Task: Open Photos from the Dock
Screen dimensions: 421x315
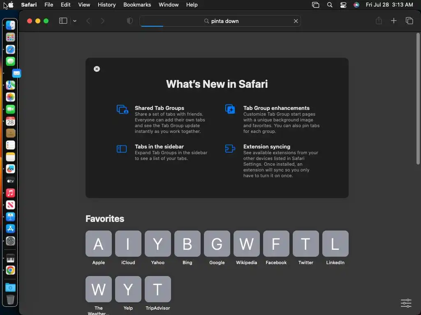Action: (10, 97)
